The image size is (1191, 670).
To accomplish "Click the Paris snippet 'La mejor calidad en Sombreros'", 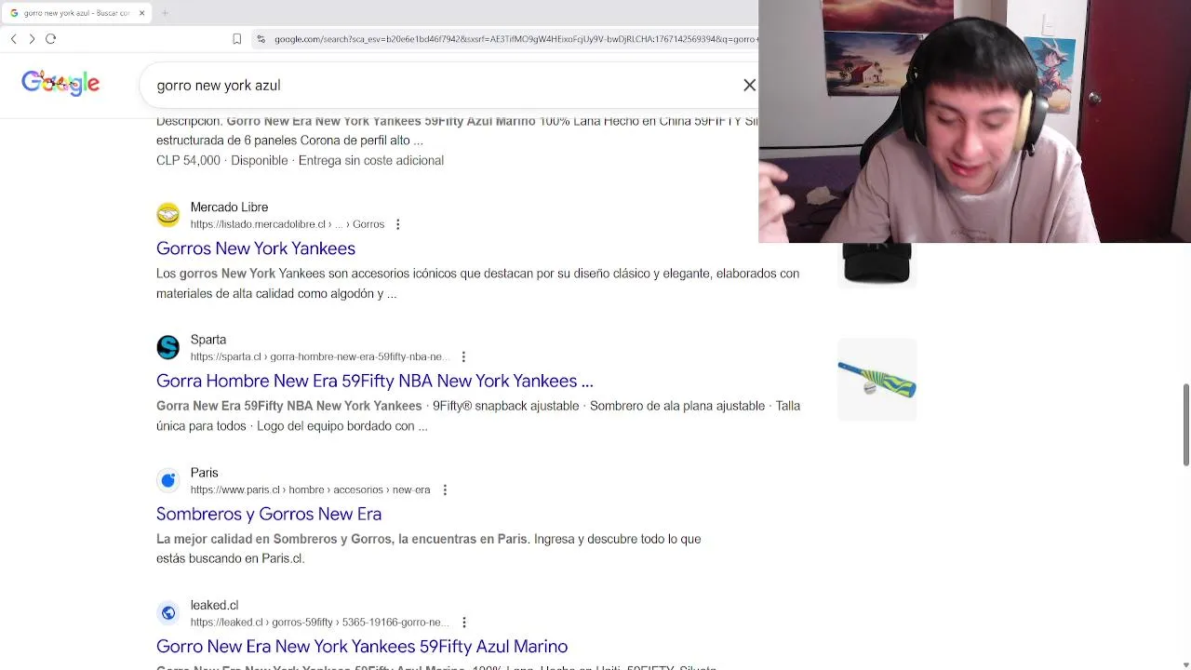I will pos(428,549).
